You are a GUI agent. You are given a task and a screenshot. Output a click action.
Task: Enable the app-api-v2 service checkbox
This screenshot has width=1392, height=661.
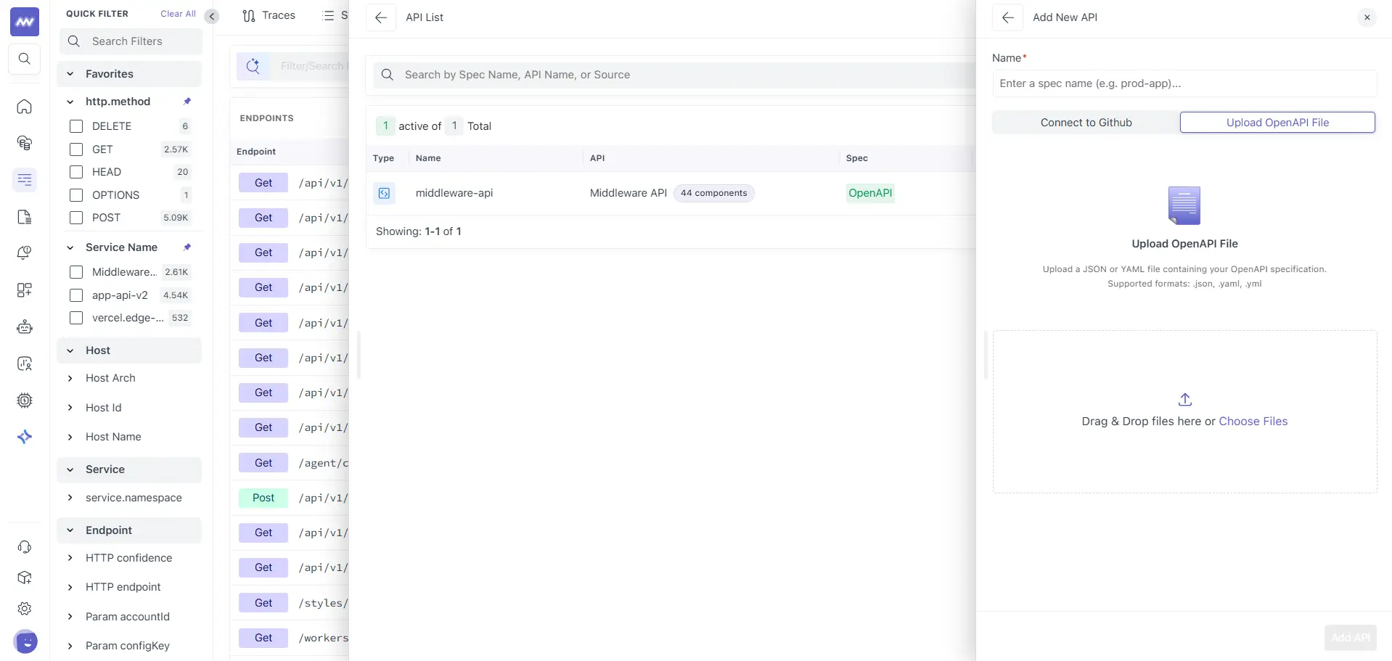(x=75, y=295)
